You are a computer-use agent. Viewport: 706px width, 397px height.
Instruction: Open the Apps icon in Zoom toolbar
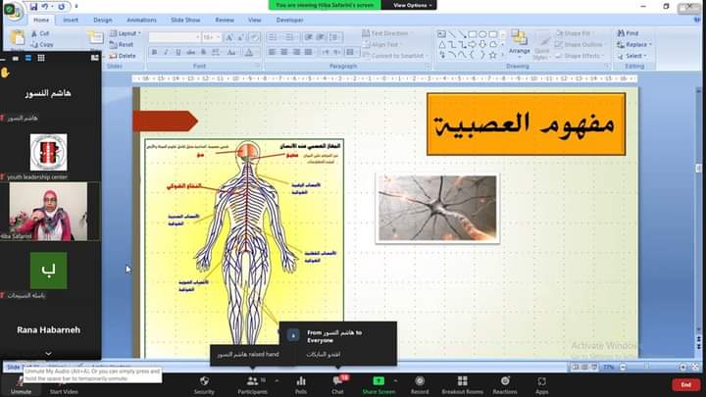point(542,380)
